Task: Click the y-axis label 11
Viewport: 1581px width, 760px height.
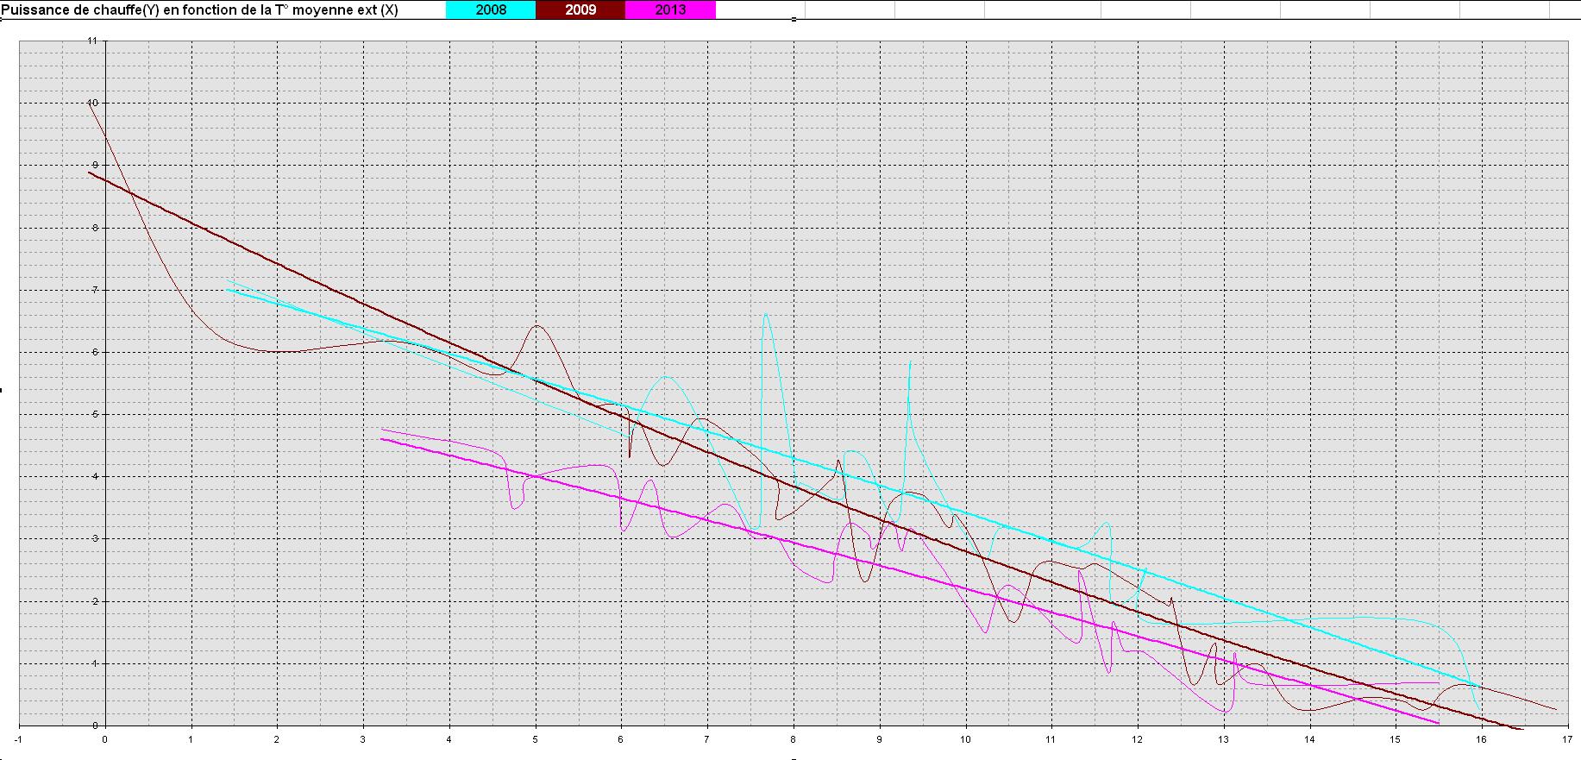Action: click(x=92, y=41)
